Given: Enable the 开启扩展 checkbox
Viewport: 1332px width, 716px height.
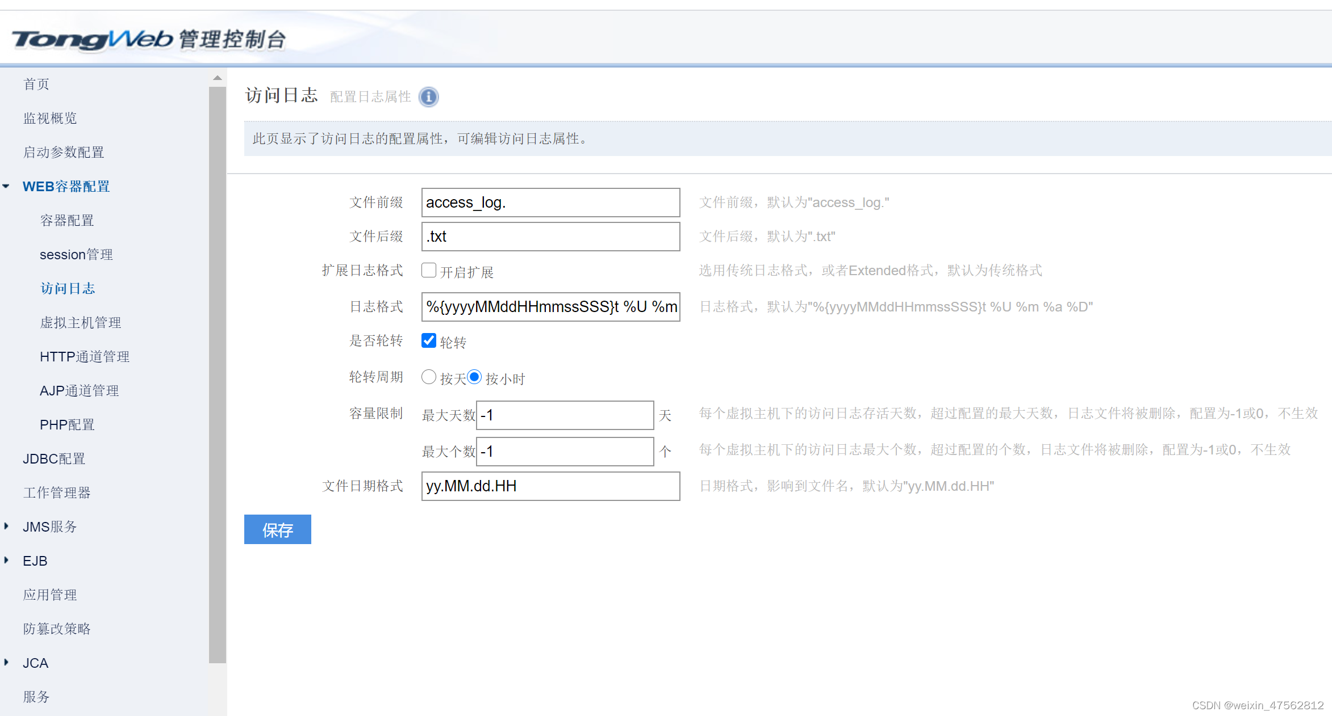Looking at the screenshot, I should [429, 270].
